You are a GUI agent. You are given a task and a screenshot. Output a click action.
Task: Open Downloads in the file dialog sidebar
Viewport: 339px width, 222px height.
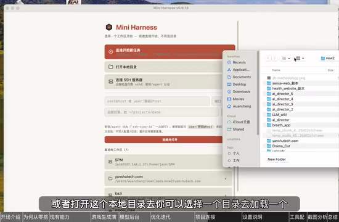(239, 92)
